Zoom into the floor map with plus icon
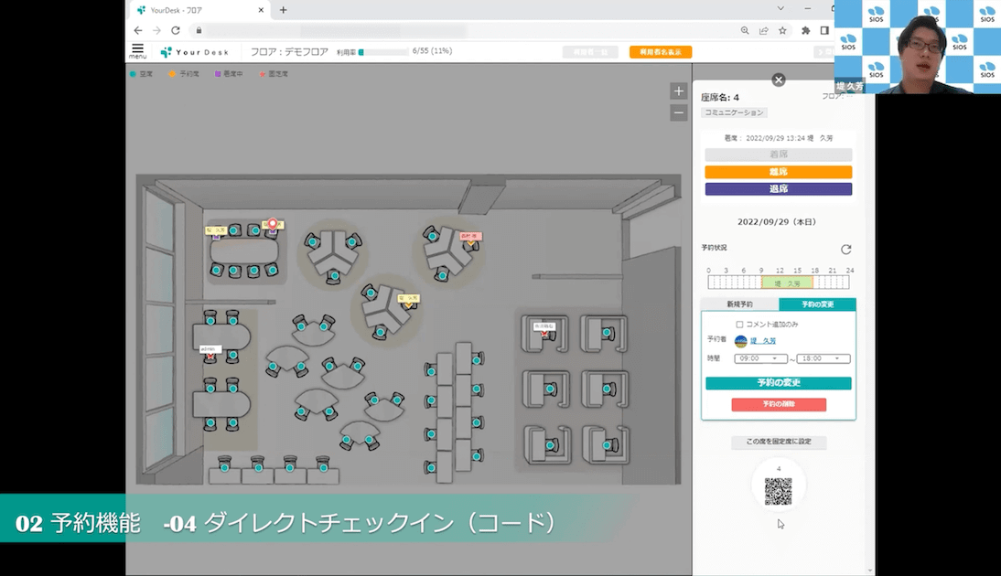Image resolution: width=1001 pixels, height=576 pixels. [678, 91]
